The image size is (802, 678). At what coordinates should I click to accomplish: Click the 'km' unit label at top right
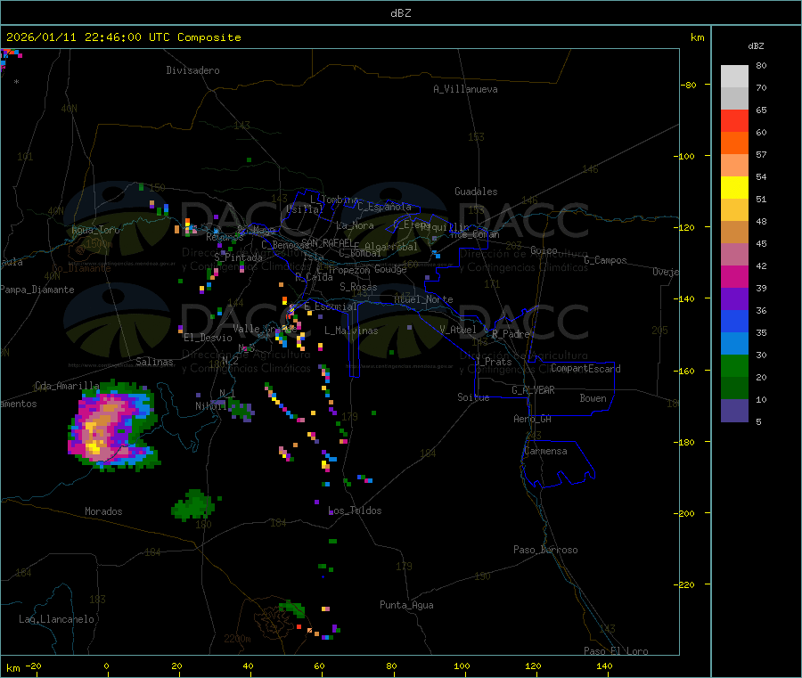click(x=697, y=37)
